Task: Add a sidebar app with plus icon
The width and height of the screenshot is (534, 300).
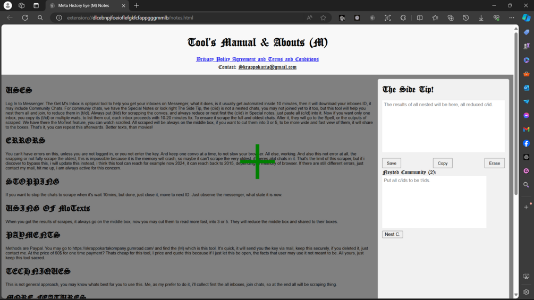Action: [x=526, y=207]
